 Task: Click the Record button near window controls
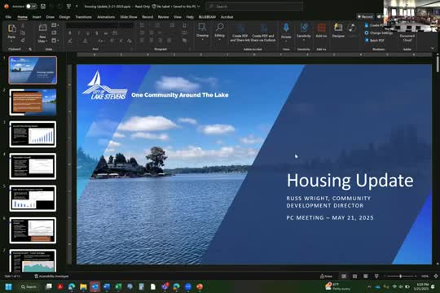coord(365,17)
